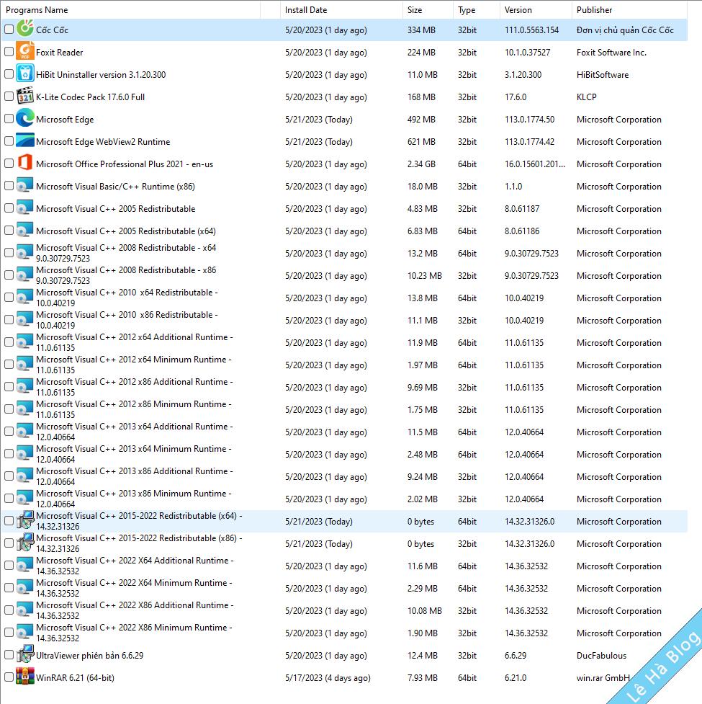Click the Visual C++ 2022 X64 Additional Runtime icon

click(25, 565)
